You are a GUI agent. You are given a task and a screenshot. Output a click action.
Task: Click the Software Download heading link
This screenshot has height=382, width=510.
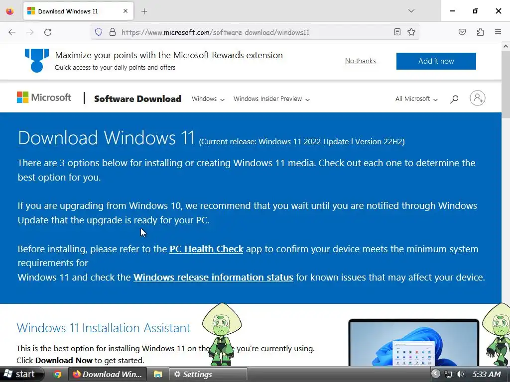[x=137, y=99]
